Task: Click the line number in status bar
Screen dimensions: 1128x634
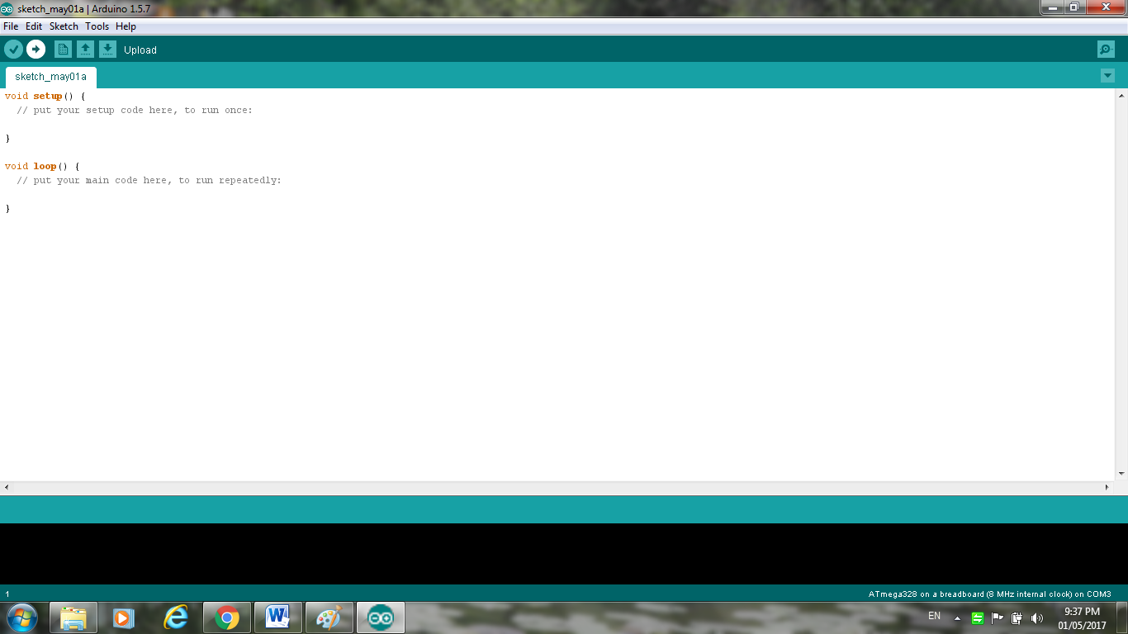Action: click(x=7, y=594)
